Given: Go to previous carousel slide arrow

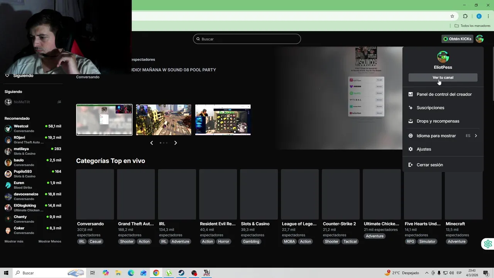Looking at the screenshot, I should (x=151, y=143).
